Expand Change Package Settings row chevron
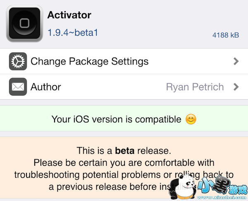The image size is (248, 201). 236,62
